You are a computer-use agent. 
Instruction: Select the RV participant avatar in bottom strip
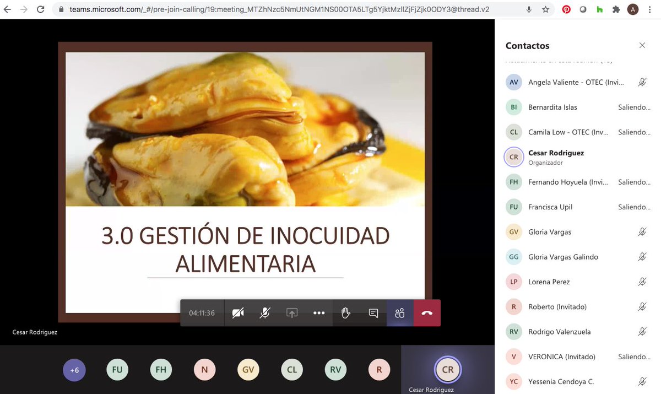[335, 370]
